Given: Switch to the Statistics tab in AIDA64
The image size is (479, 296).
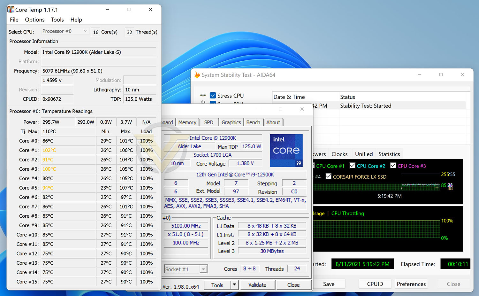Looking at the screenshot, I should point(389,154).
